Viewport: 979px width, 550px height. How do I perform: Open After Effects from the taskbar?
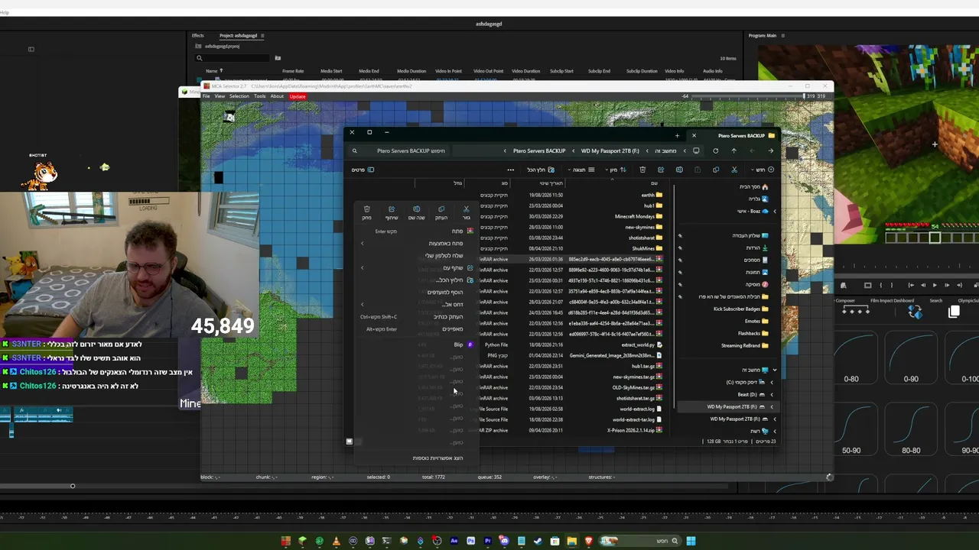tap(454, 541)
